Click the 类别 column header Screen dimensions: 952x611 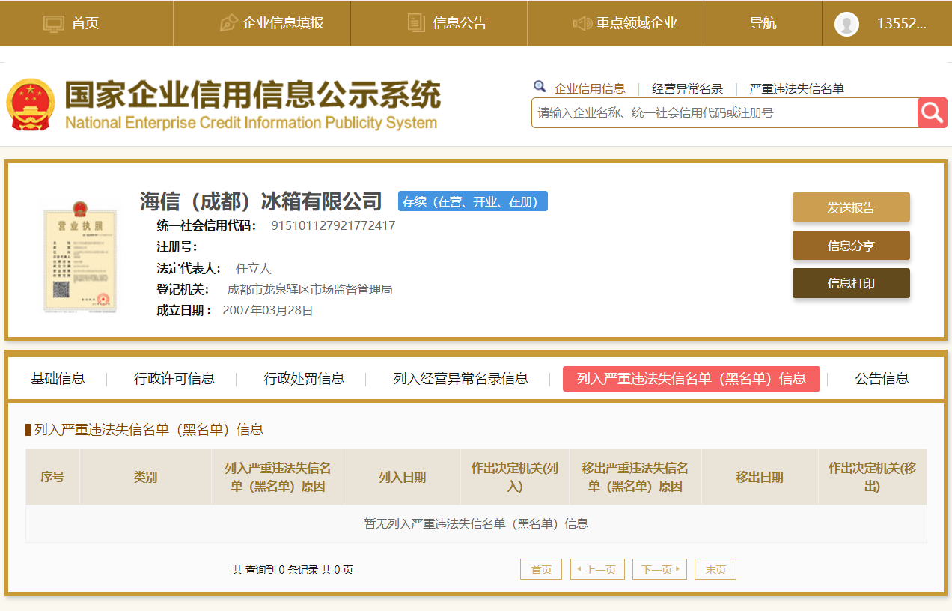[x=146, y=477]
